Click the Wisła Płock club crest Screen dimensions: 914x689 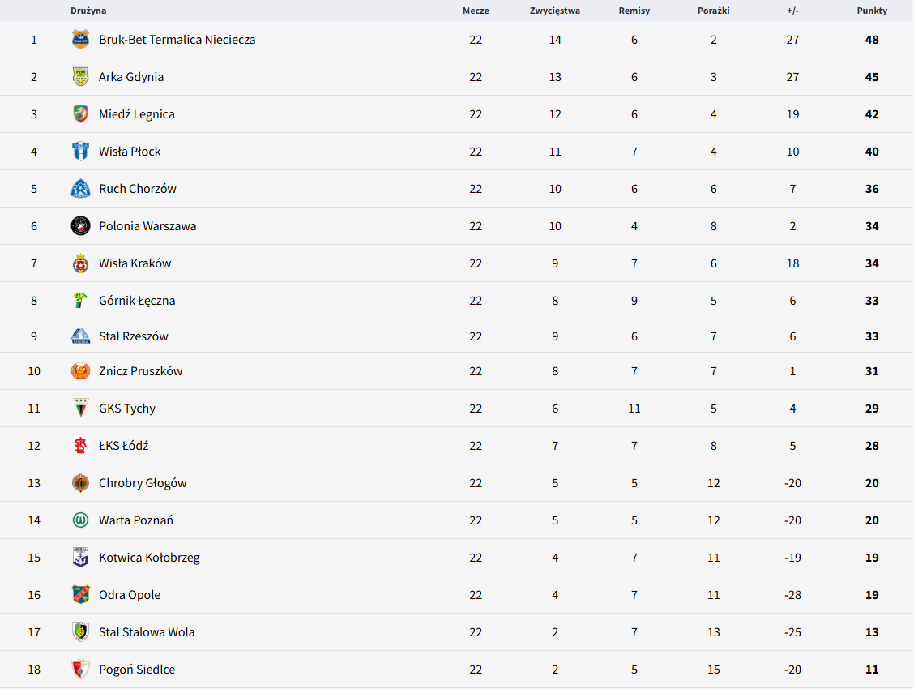point(80,152)
